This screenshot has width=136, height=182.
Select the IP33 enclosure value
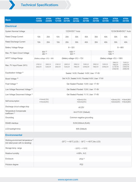82,159
